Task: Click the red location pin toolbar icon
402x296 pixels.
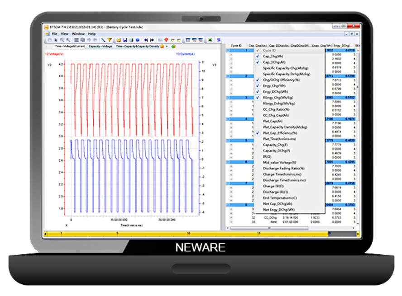Action: click(x=167, y=40)
